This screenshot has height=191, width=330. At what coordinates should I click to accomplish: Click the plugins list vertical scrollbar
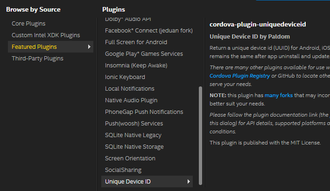click(x=200, y=136)
